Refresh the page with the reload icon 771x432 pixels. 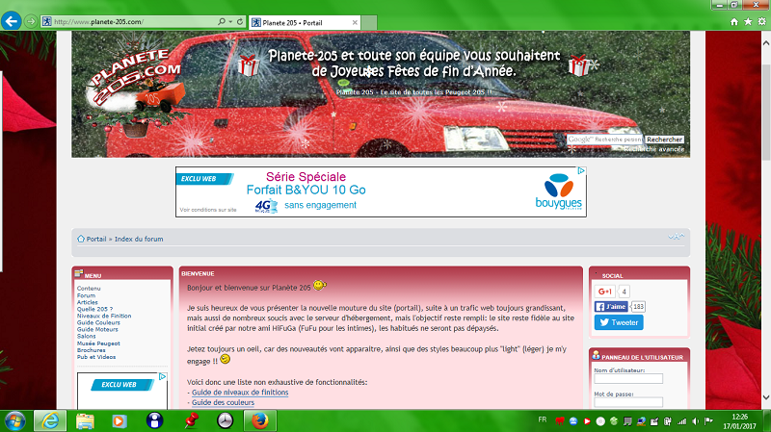tap(239, 21)
